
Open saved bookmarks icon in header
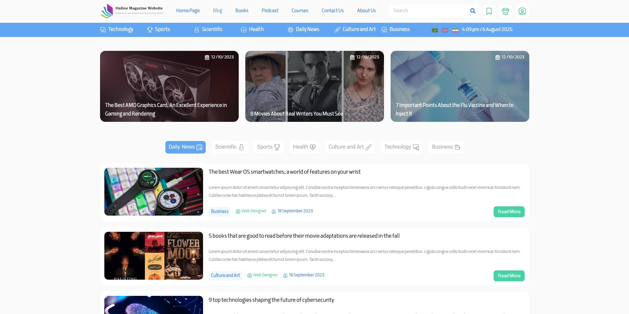tap(489, 11)
